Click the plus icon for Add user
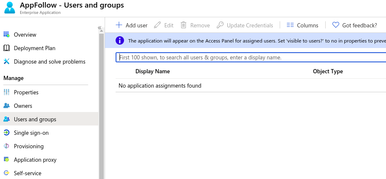This screenshot has height=179, width=386. [119, 25]
